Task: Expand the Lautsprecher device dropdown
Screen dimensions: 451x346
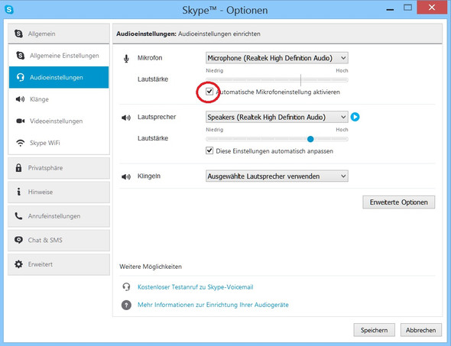Action: click(277, 117)
